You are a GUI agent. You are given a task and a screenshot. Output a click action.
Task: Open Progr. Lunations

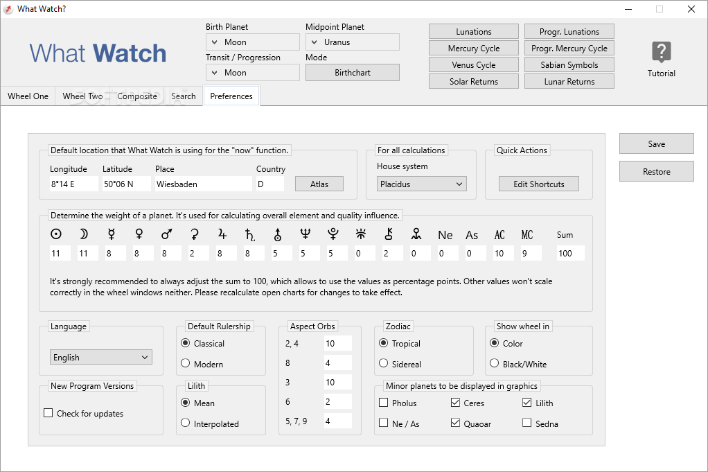(569, 32)
